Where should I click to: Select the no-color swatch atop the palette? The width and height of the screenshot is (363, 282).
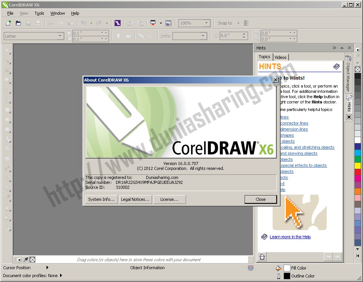(x=358, y=69)
